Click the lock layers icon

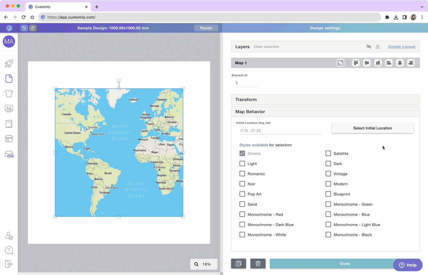tap(378, 47)
